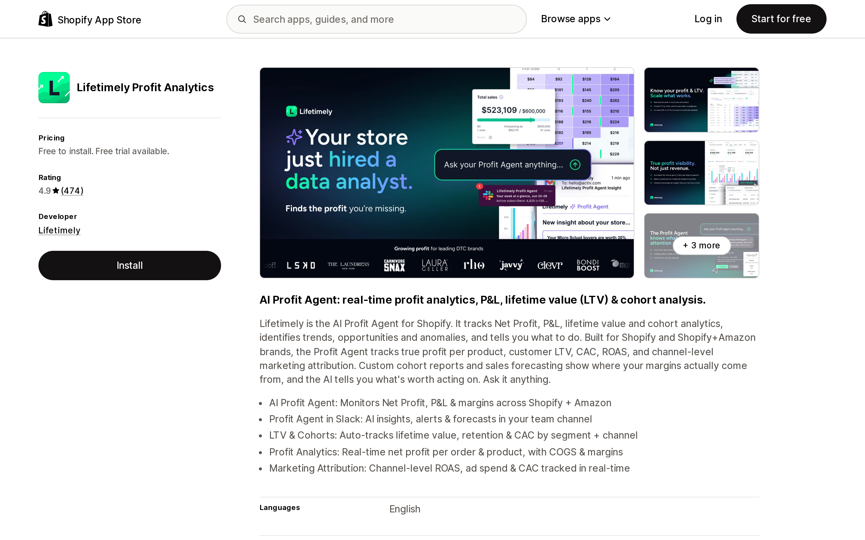The width and height of the screenshot is (865, 540).
Task: Select the 'English' language value
Action: (405, 509)
